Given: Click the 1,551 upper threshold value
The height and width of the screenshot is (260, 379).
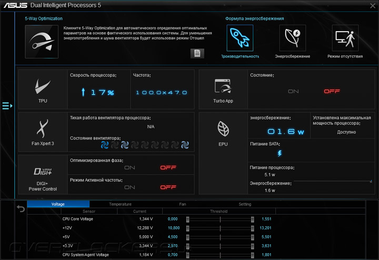Looking at the screenshot, I should coord(266,219).
